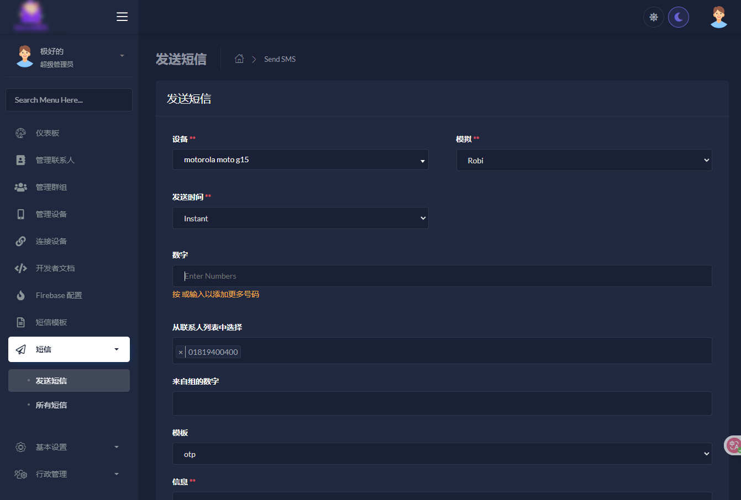Click the logo at top left
Image resolution: width=741 pixels, height=500 pixels.
click(x=31, y=15)
